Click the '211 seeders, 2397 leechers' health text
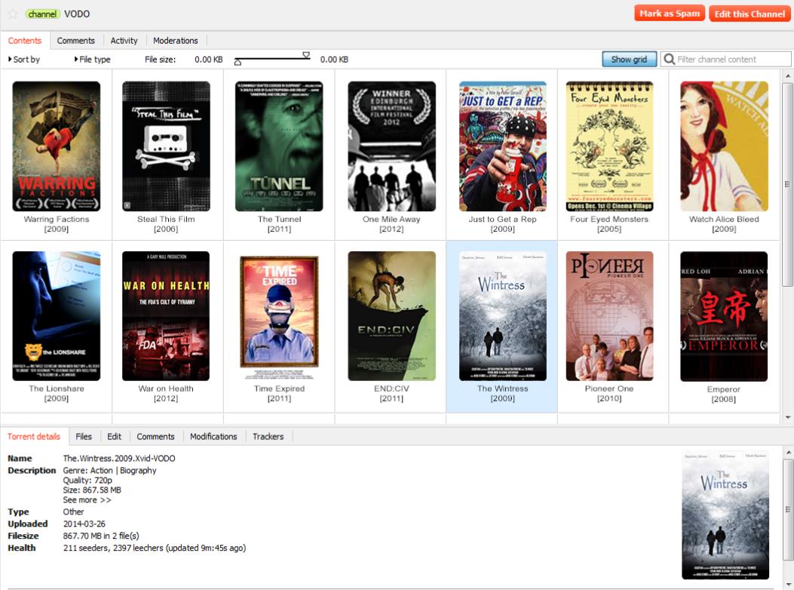 pyautogui.click(x=155, y=548)
